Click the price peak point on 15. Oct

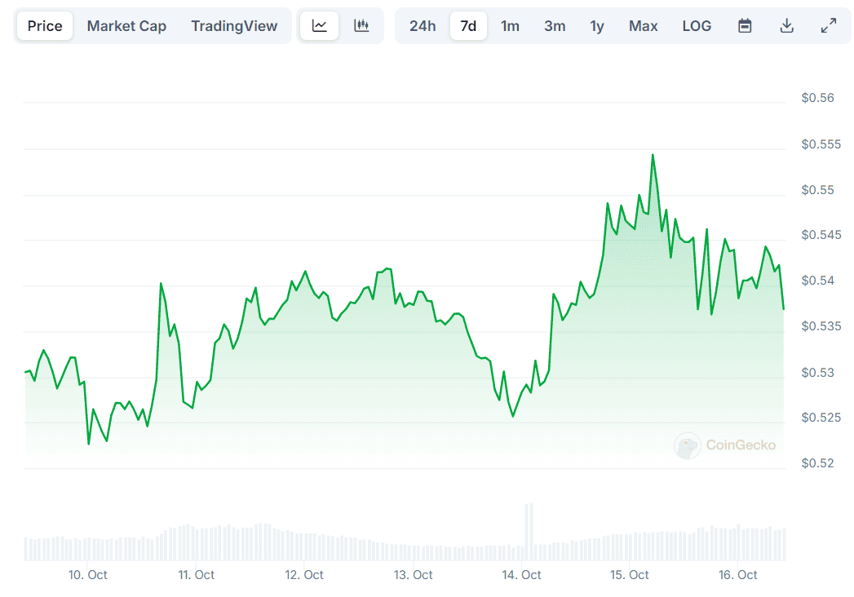tap(653, 155)
